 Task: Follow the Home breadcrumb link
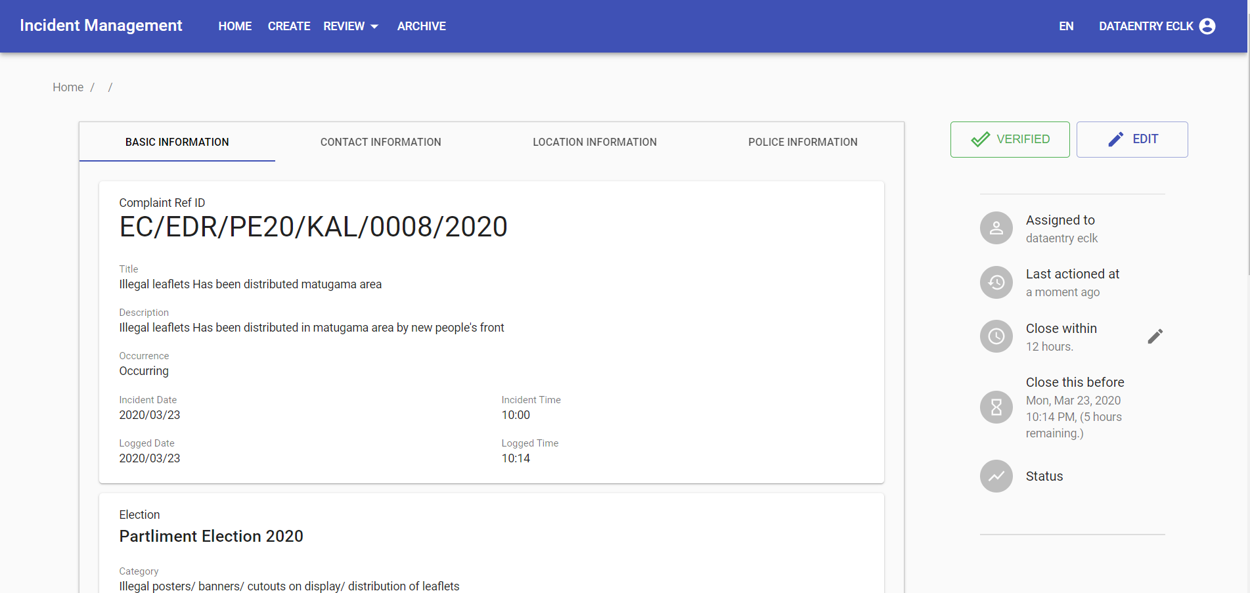(x=68, y=87)
